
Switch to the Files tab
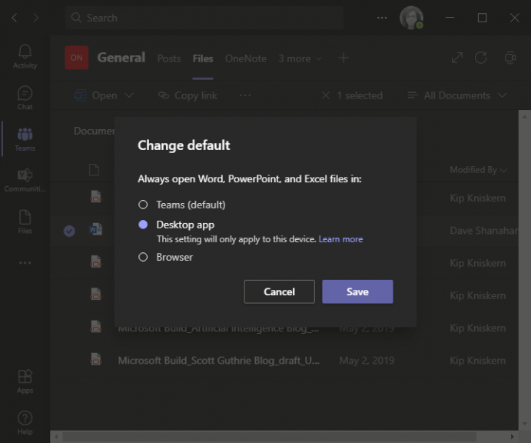tap(203, 58)
